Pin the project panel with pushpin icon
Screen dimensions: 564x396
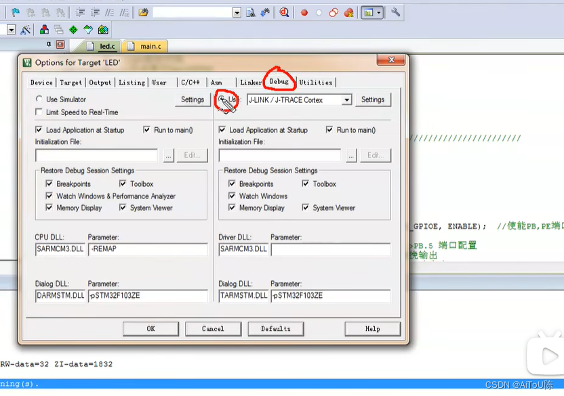(x=49, y=44)
